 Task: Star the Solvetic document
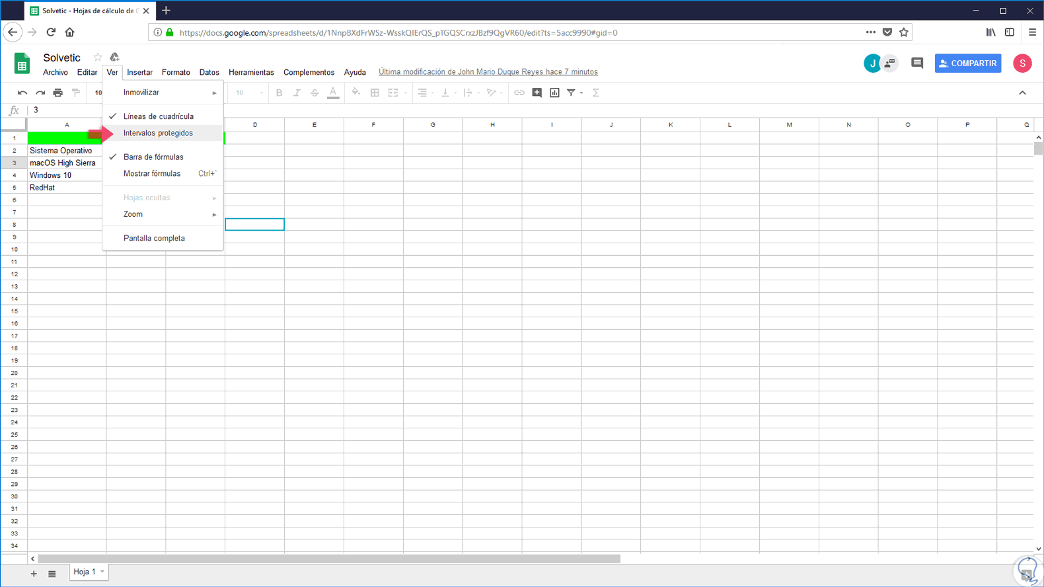coord(98,58)
